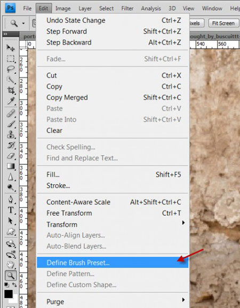Select the Zoom tool in toolbox

(11, 276)
